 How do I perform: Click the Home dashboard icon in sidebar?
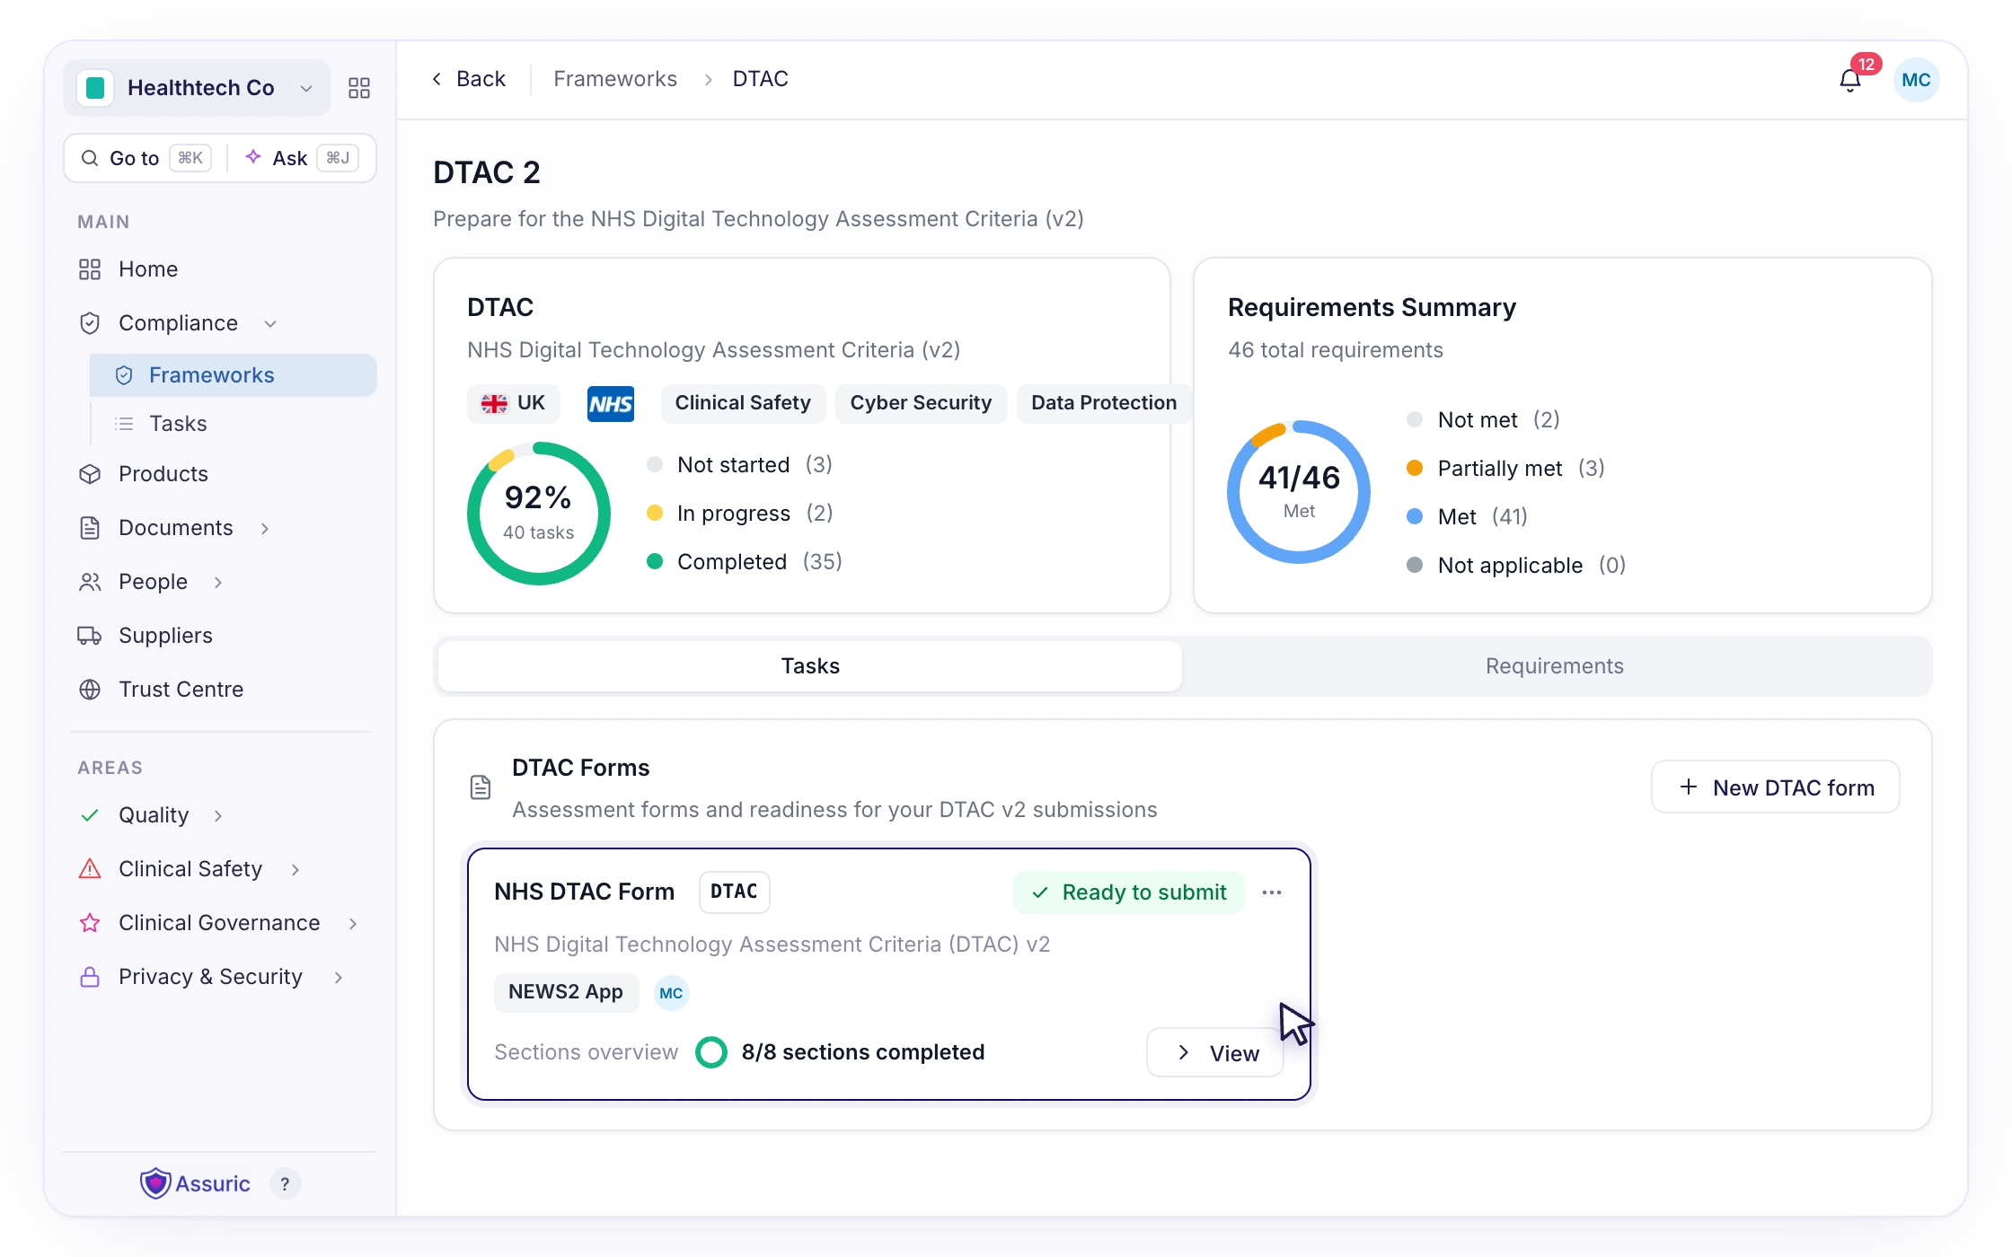pos(90,269)
